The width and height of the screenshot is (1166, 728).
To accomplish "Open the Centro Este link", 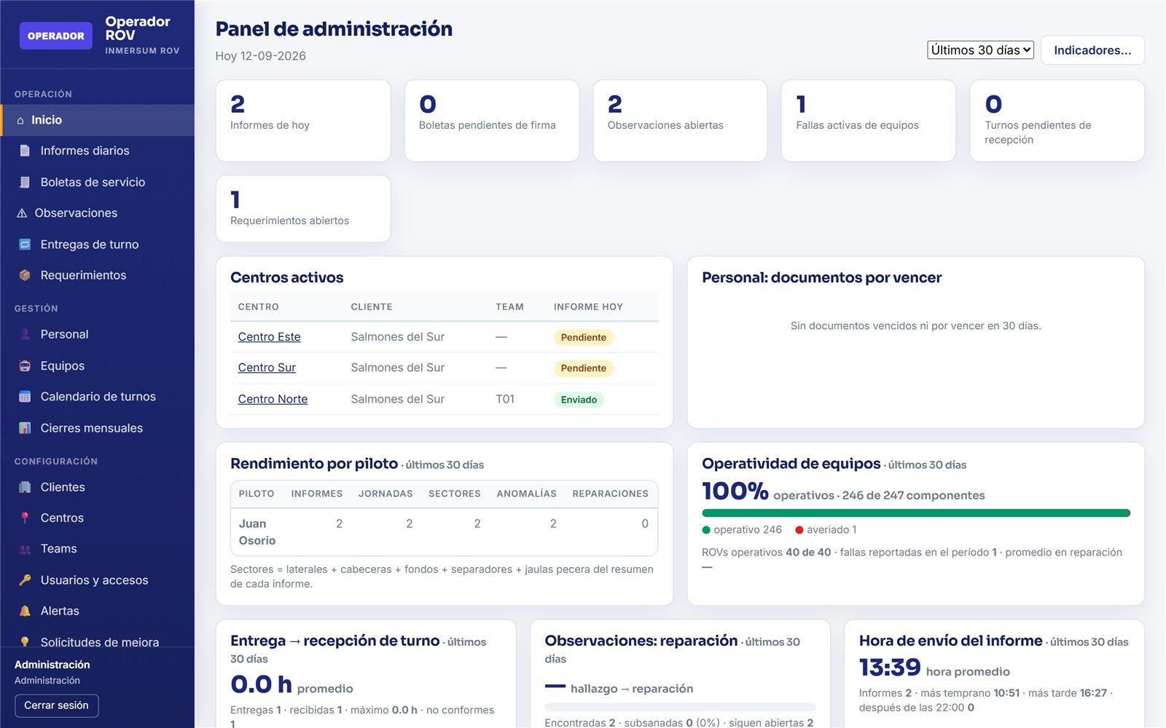I will [269, 337].
